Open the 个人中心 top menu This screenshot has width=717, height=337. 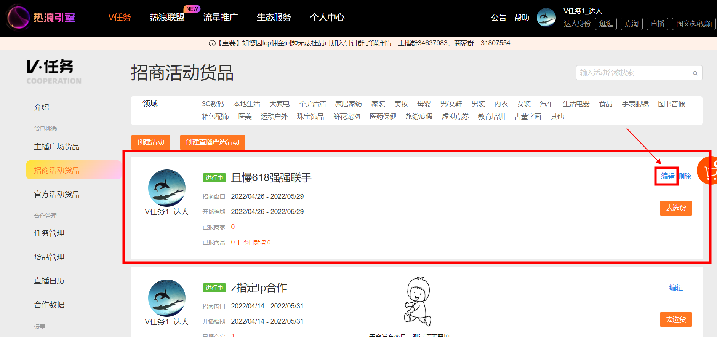tap(327, 18)
